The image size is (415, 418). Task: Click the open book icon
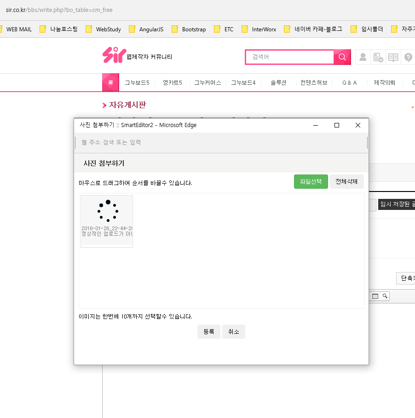pyautogui.click(x=393, y=57)
